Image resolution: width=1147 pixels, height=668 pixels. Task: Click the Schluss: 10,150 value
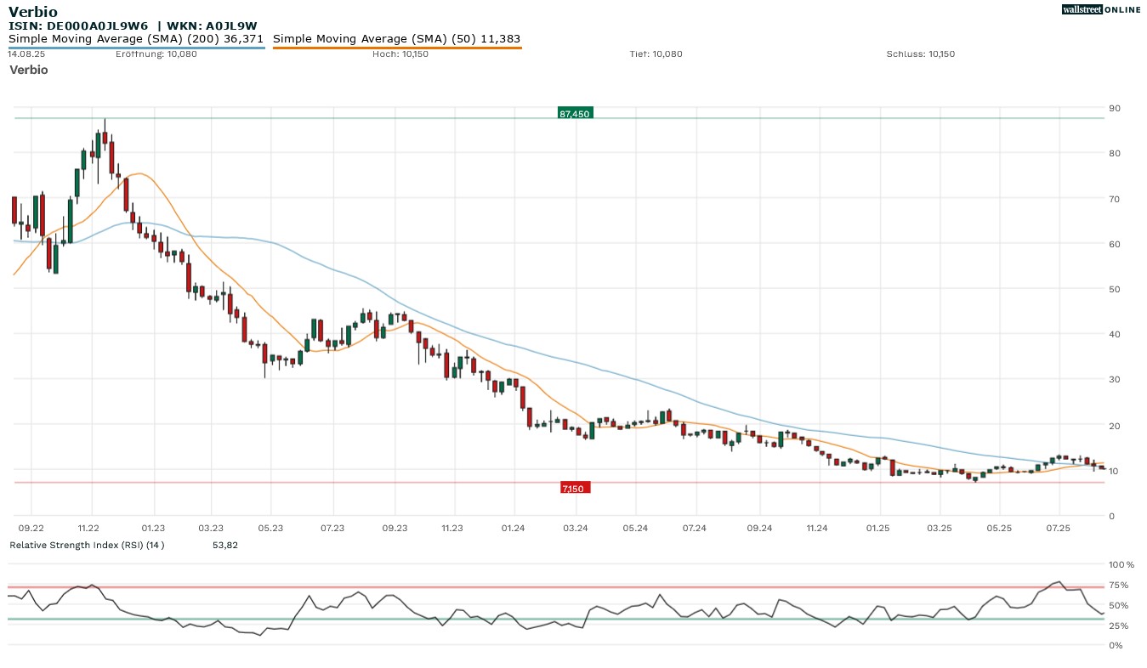pos(920,54)
